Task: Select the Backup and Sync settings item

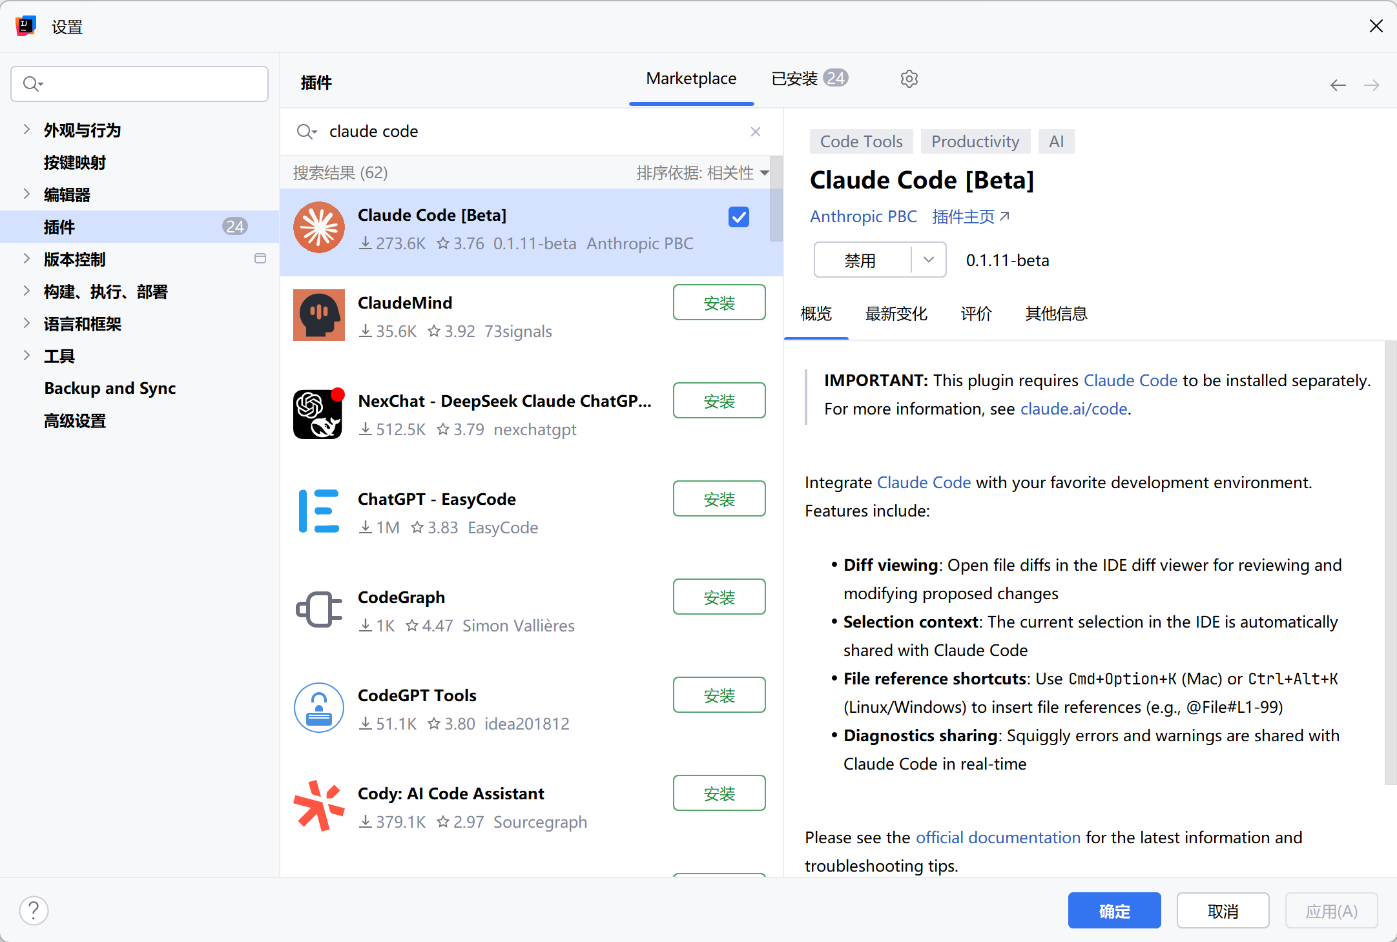Action: [x=110, y=388]
